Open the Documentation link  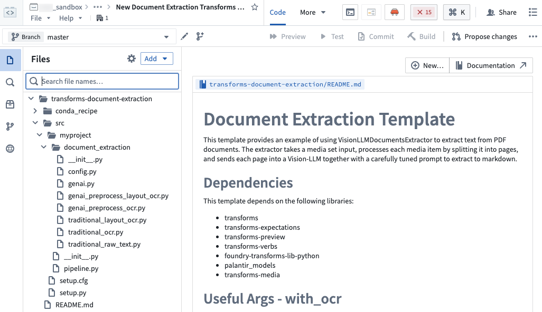(x=491, y=65)
